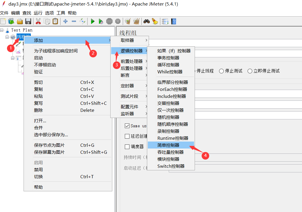302x212 pixels.
Task: Expand the 取样器 submenu
Action: coord(130,40)
